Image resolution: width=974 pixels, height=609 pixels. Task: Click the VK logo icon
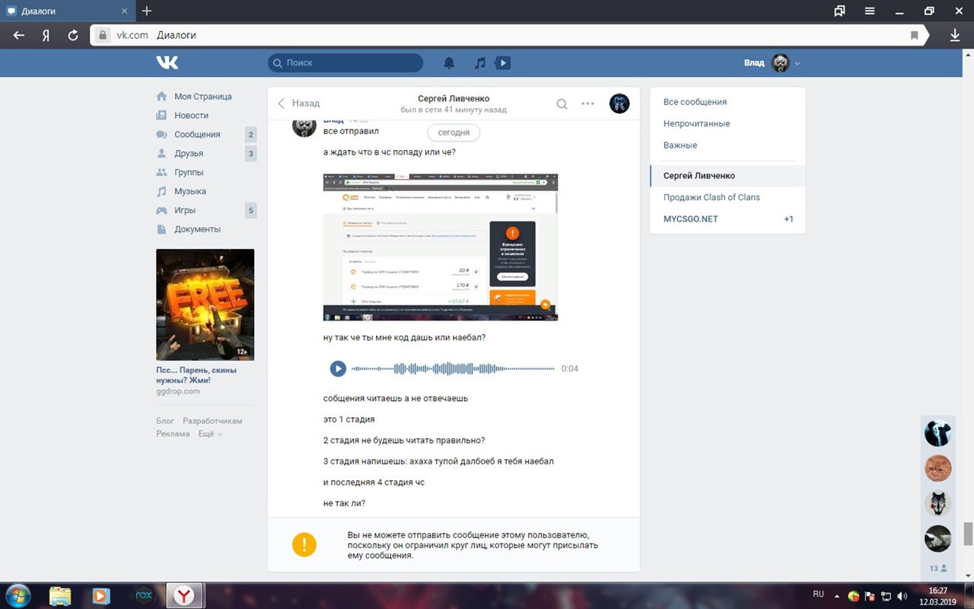point(167,62)
